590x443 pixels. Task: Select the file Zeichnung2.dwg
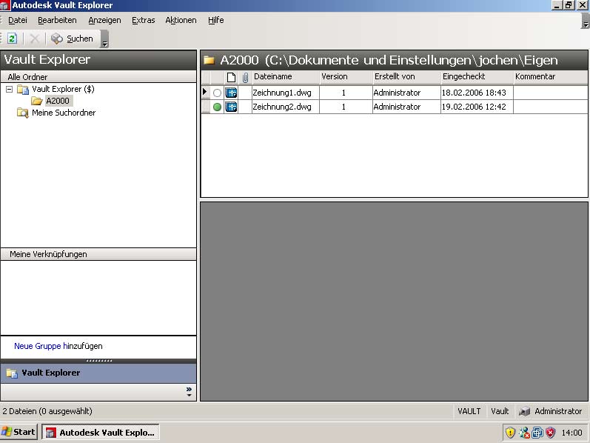tap(282, 107)
